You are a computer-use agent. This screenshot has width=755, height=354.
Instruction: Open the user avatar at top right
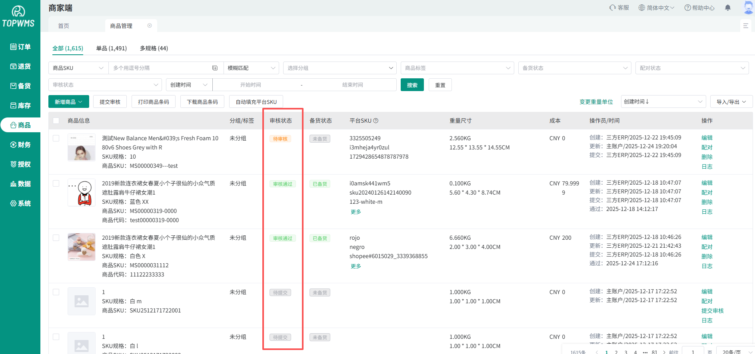tap(748, 8)
